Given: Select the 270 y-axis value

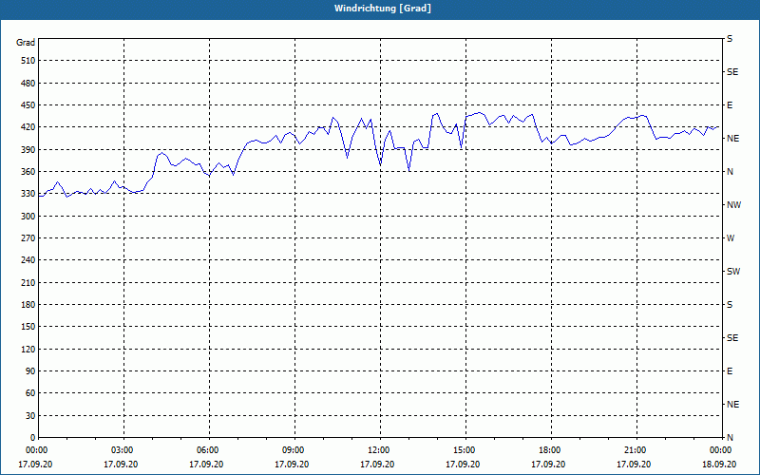Looking at the screenshot, I should [28, 238].
